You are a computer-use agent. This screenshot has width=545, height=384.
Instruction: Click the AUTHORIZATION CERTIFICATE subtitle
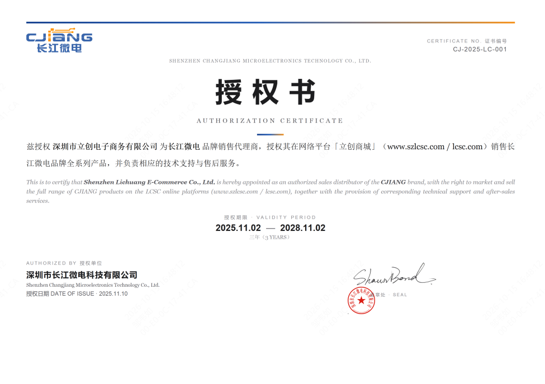pyautogui.click(x=270, y=121)
